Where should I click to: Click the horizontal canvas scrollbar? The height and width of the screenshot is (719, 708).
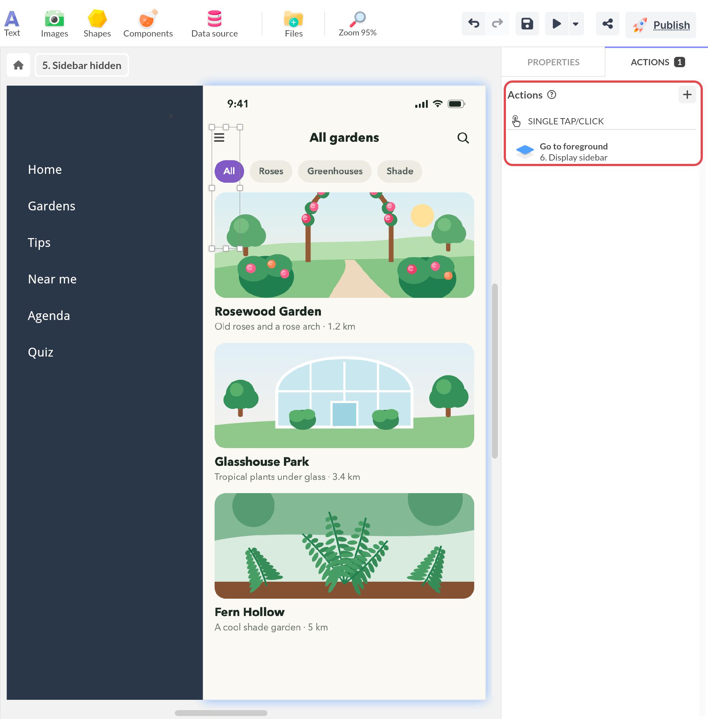[x=221, y=713]
